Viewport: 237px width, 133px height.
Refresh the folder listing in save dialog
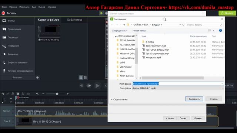pos(183,25)
